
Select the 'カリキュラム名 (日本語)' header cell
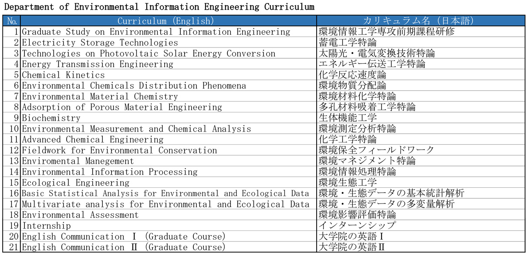(421, 21)
